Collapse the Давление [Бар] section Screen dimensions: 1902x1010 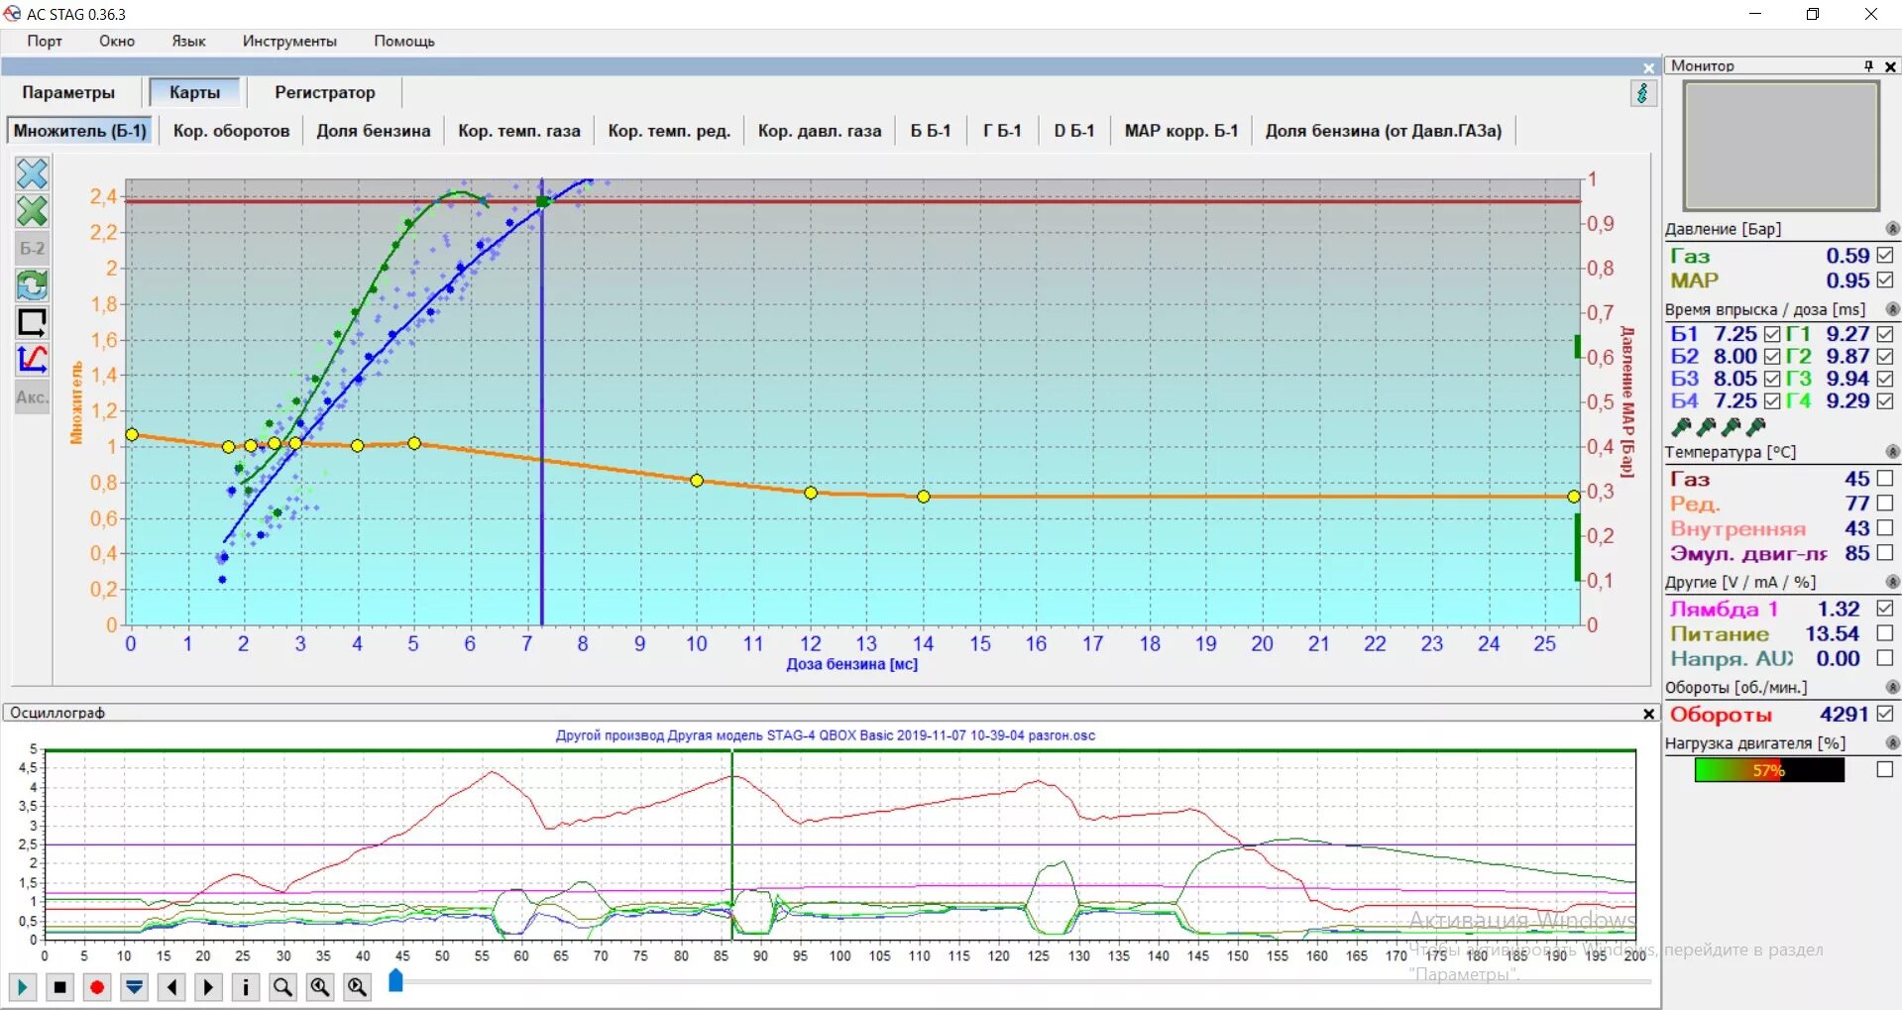click(1892, 229)
